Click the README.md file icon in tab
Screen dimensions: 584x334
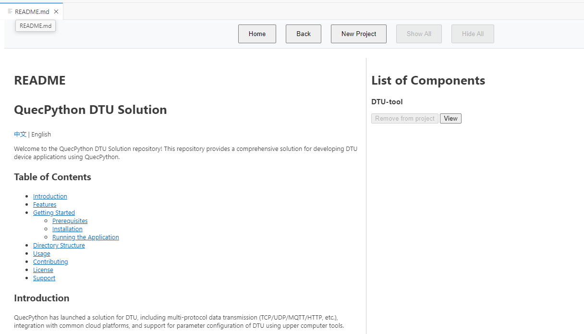pos(10,12)
